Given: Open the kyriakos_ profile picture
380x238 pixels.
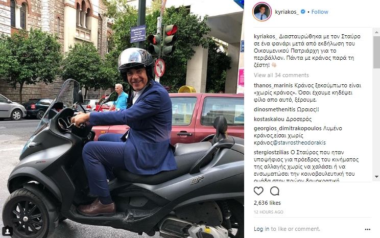Looking at the screenshot, I should coord(262,12).
